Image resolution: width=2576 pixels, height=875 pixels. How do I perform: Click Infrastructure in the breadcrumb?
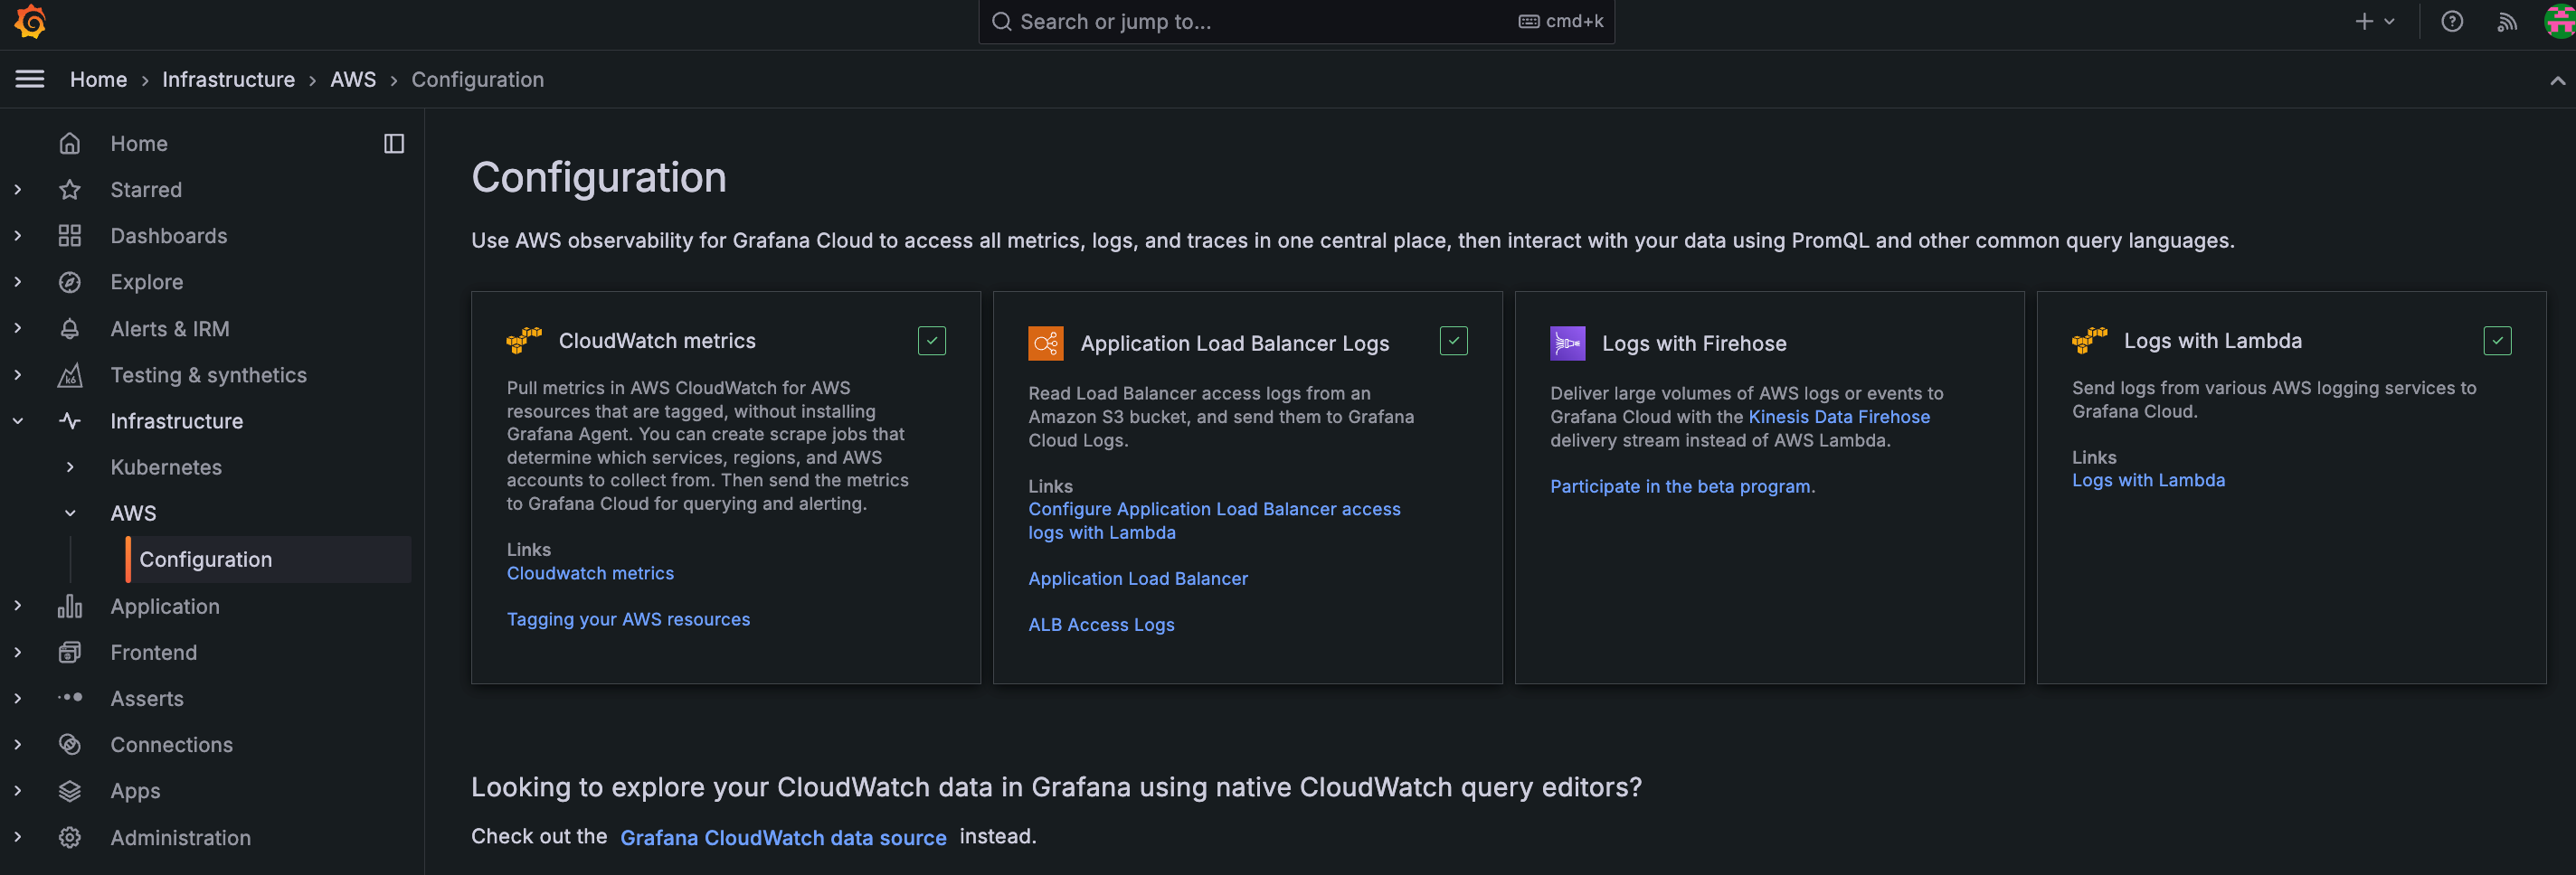(x=228, y=79)
